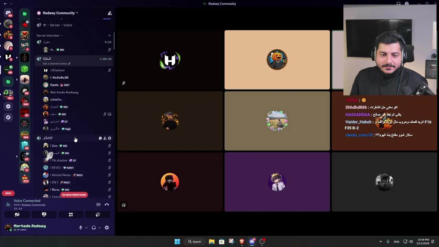Click the channel list scrollbar

(114, 41)
